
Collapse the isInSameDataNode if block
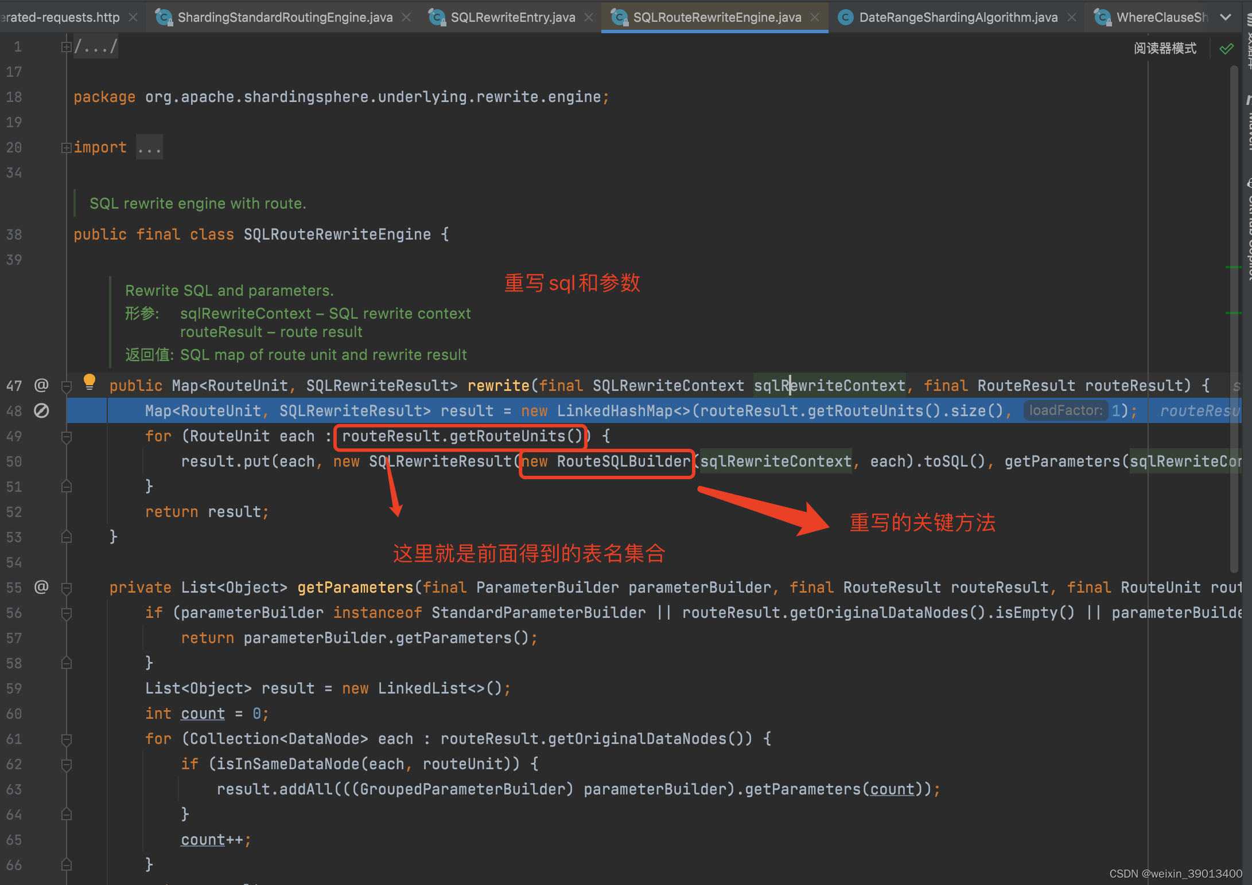pos(66,765)
